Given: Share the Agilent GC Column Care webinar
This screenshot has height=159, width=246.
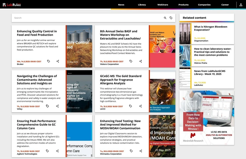Looking at the screenshot, I should (x=57, y=151).
